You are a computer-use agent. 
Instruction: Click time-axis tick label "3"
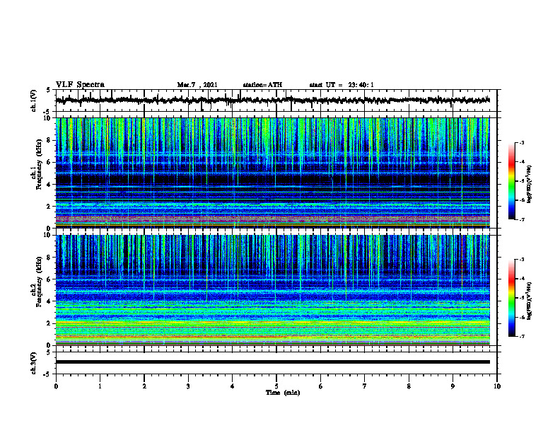point(188,386)
